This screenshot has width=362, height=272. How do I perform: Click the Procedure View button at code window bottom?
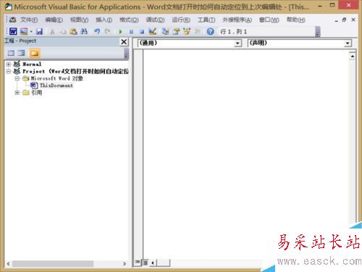[138, 263]
